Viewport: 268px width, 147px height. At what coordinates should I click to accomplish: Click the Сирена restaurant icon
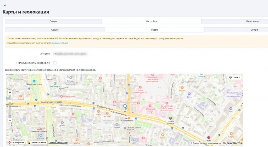(x=182, y=88)
